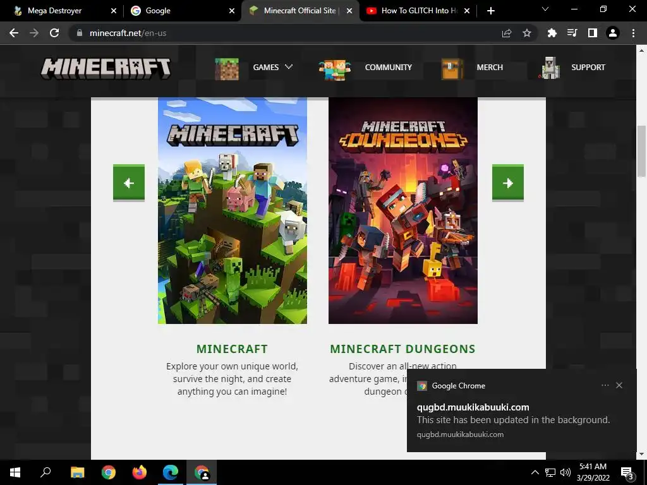Screen dimensions: 647x485
Task: Click the iron golem Support icon
Action: [550, 68]
